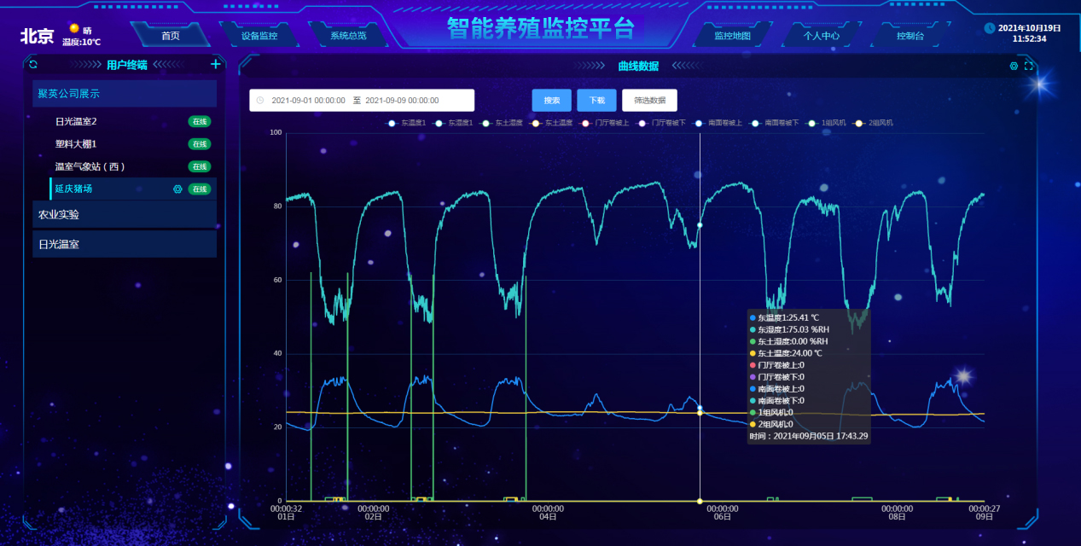Expand the 农业实验 group
Viewport: 1081px width, 546px height.
(x=125, y=214)
